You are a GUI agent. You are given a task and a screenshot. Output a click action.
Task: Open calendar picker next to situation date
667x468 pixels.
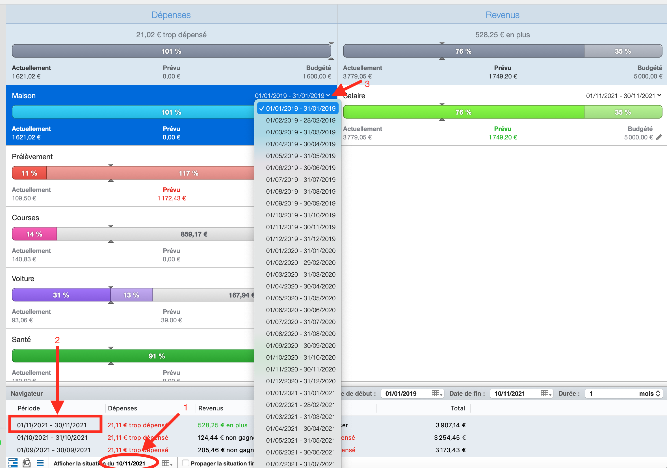[167, 463]
